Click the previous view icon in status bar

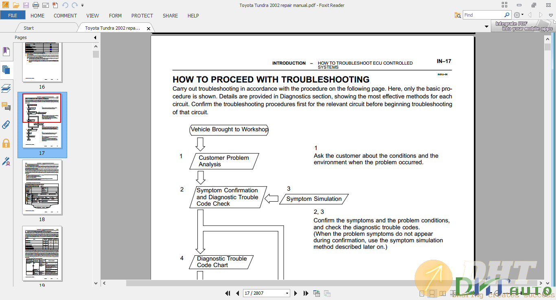317,293
